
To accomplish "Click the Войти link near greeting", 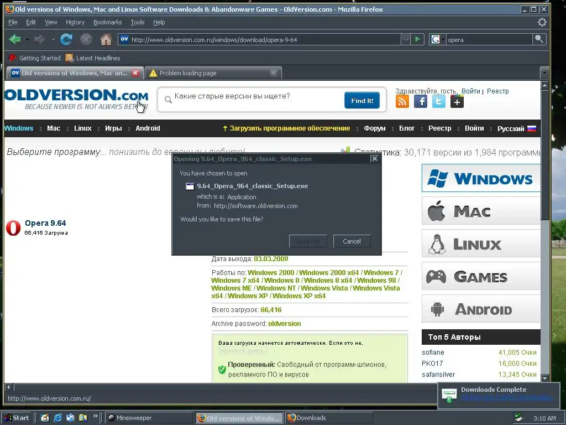I will coord(471,91).
